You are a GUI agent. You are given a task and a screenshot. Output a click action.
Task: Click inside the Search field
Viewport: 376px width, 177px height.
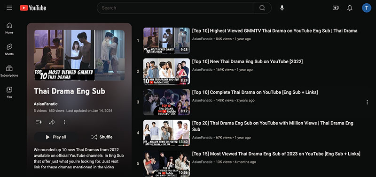pyautogui.click(x=175, y=8)
